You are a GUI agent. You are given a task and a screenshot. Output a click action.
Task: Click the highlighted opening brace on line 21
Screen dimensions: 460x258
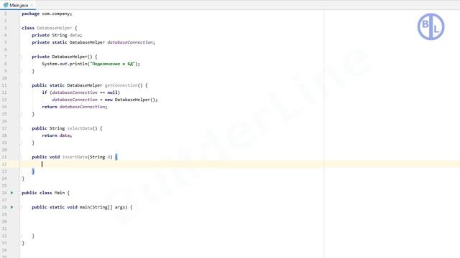coord(116,157)
